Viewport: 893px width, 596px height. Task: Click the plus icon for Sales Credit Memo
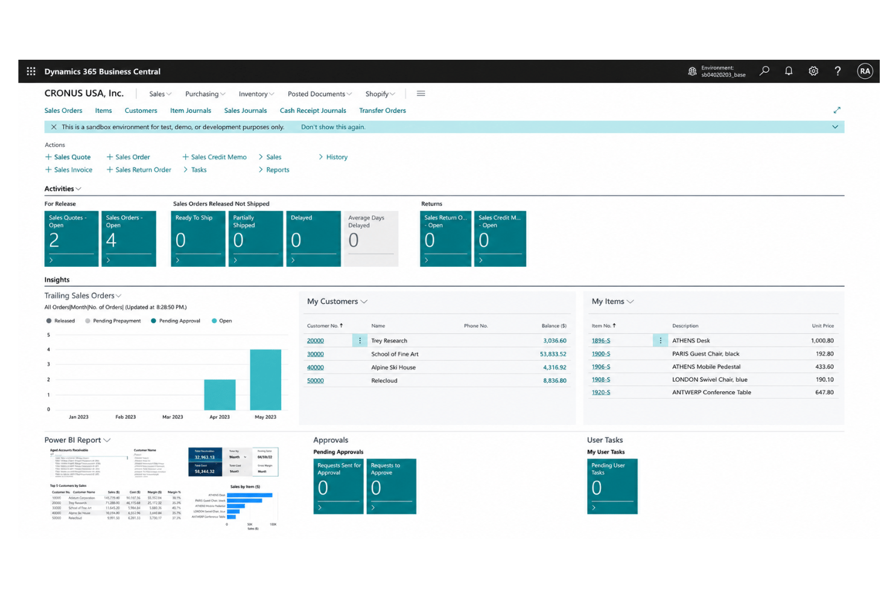click(185, 157)
